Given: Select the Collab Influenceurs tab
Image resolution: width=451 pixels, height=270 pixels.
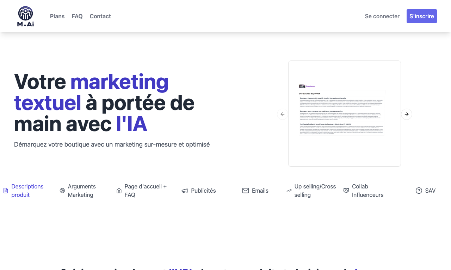Looking at the screenshot, I should click(364, 191).
